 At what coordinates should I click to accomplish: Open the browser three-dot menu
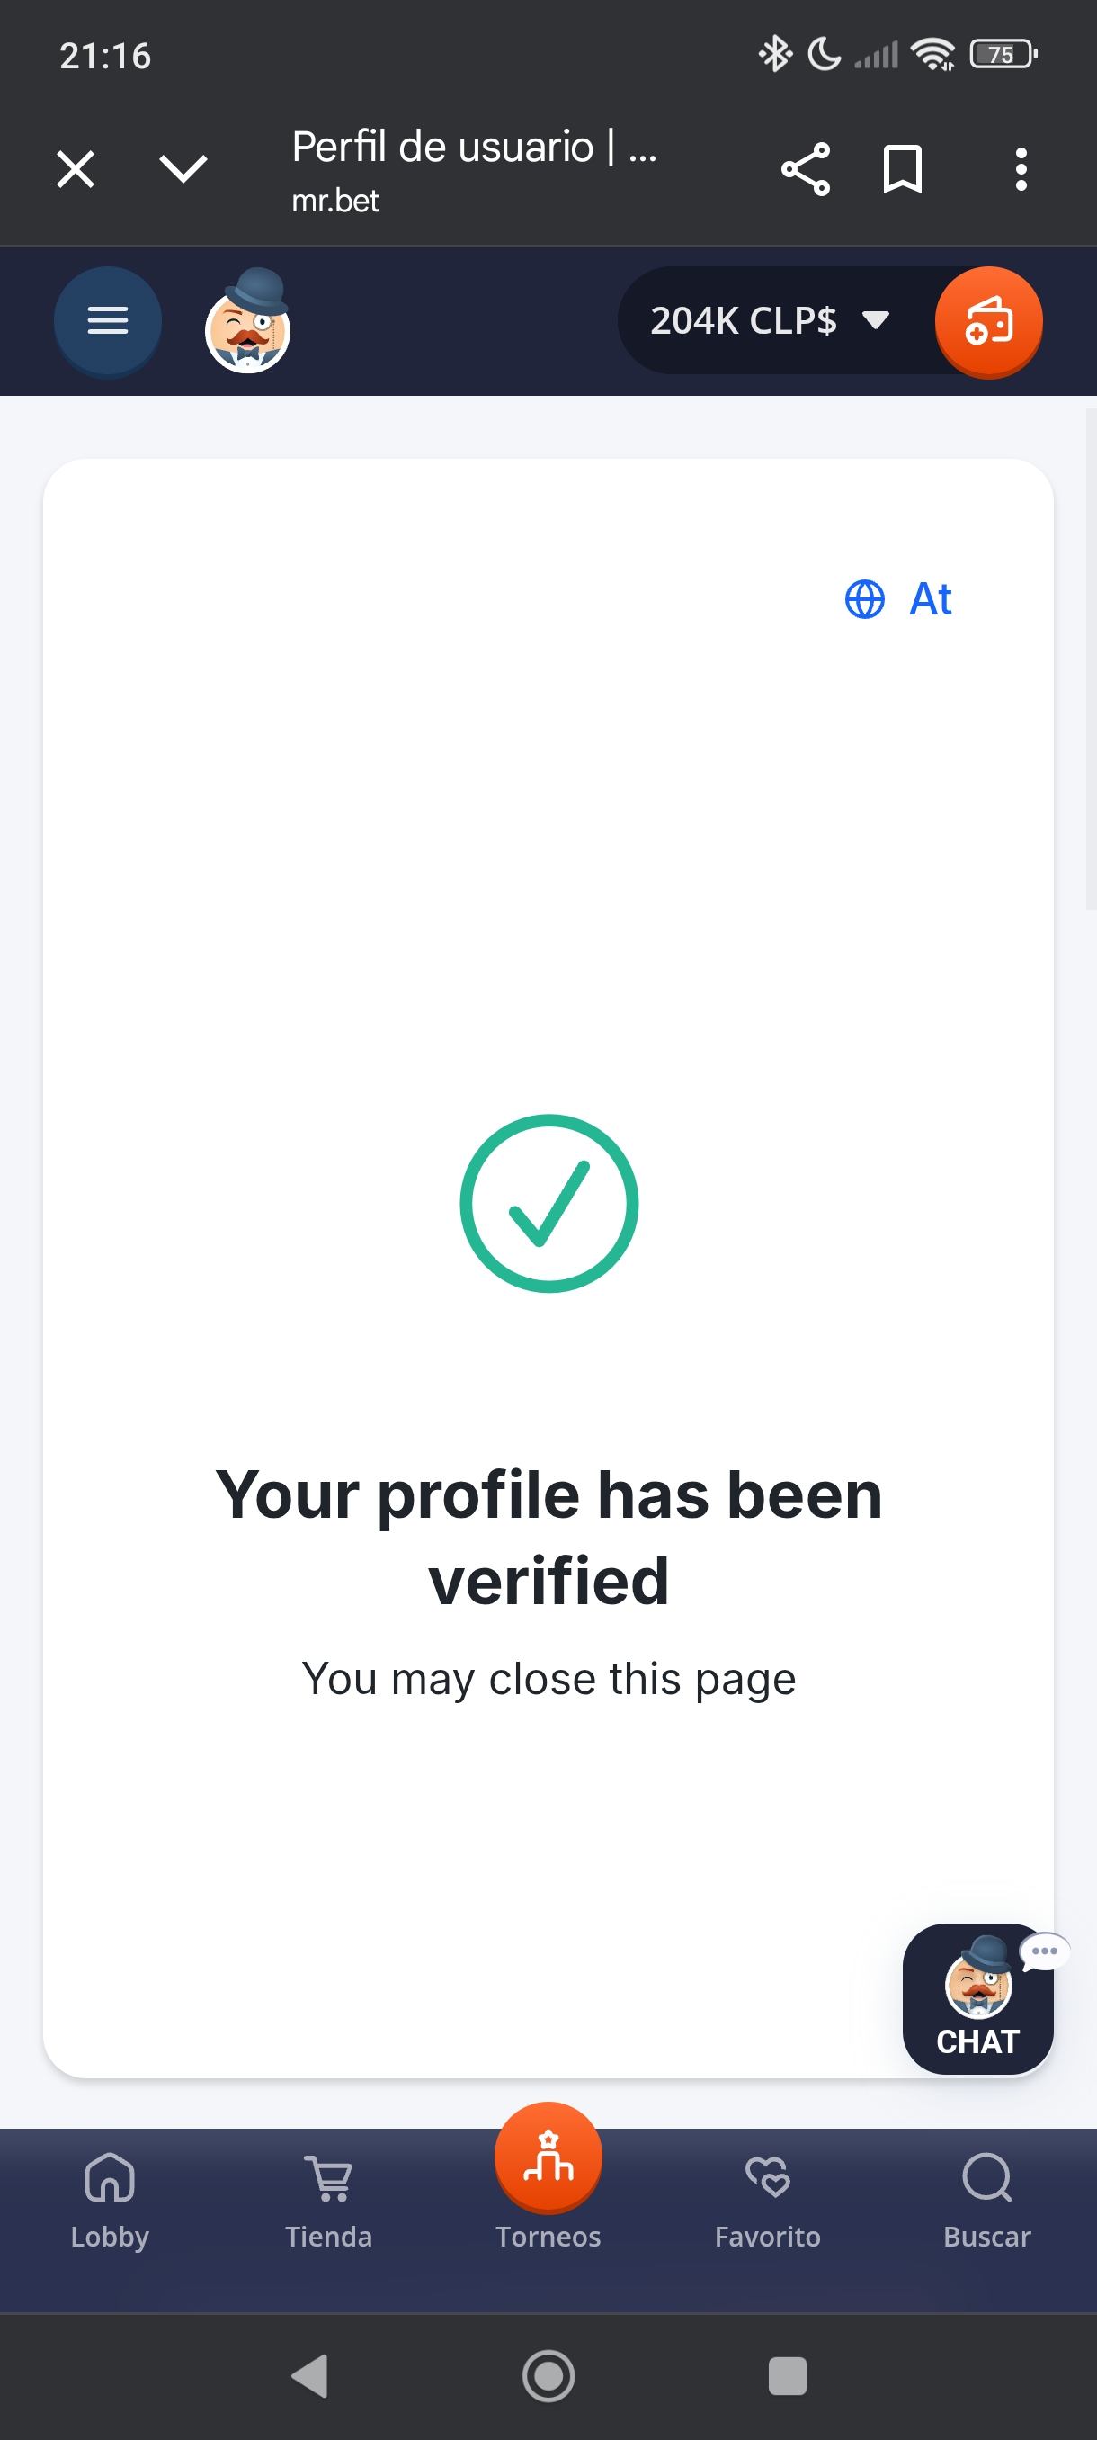[x=1021, y=169]
